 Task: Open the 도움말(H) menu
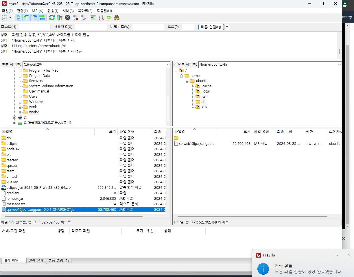(x=104, y=11)
